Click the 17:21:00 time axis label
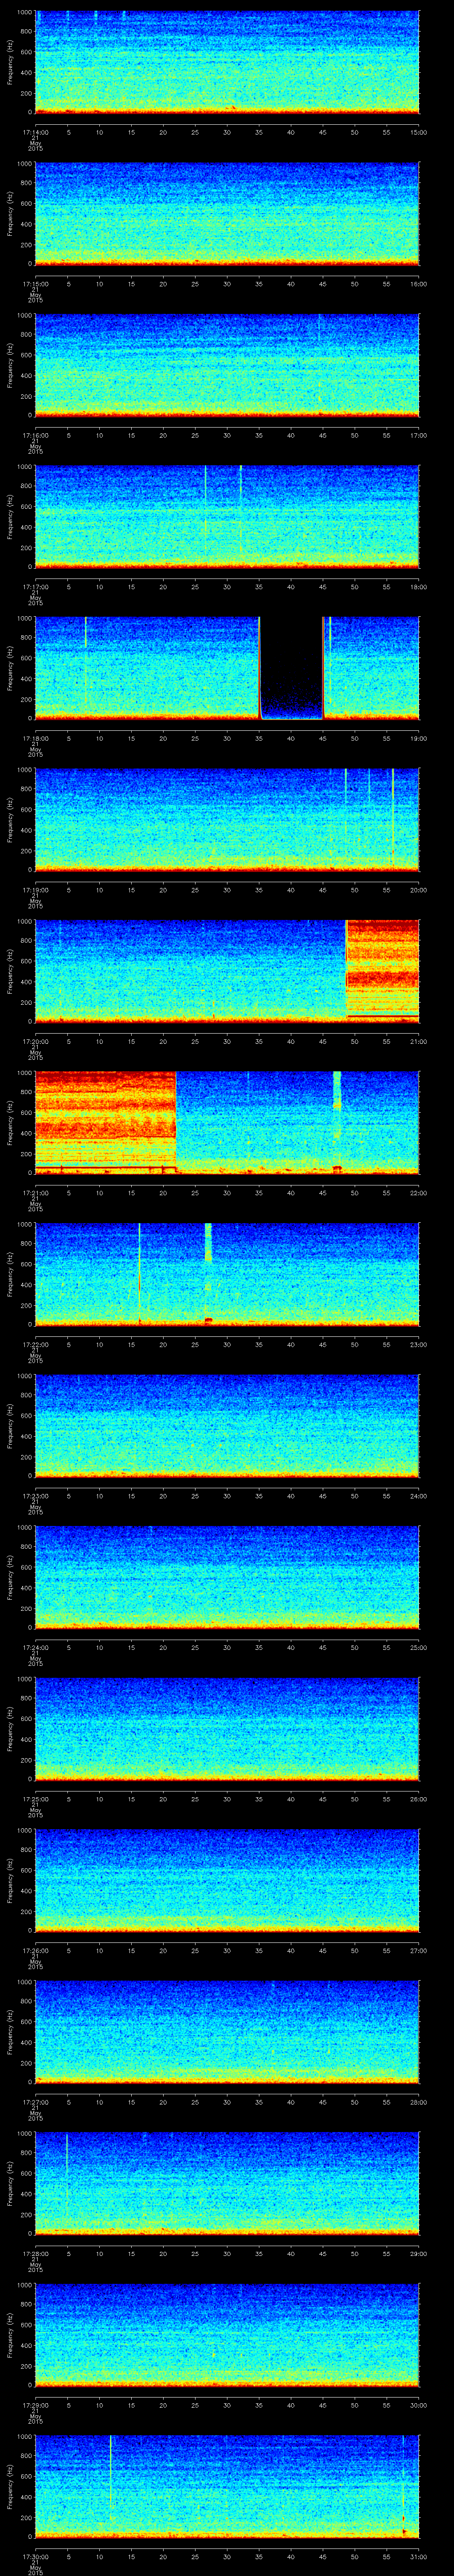 click(x=35, y=1193)
